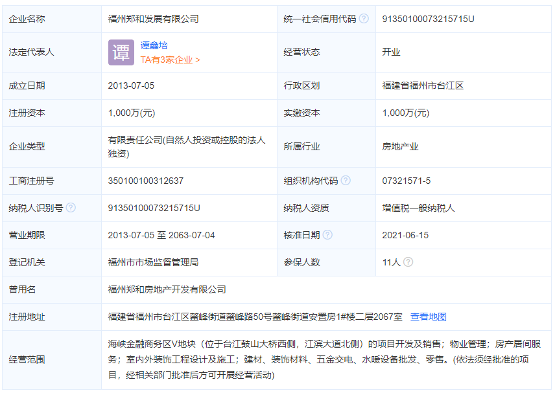Click help icon next to 组织机构代码
Image resolution: width=555 pixels, height=393 pixels.
tap(346, 181)
